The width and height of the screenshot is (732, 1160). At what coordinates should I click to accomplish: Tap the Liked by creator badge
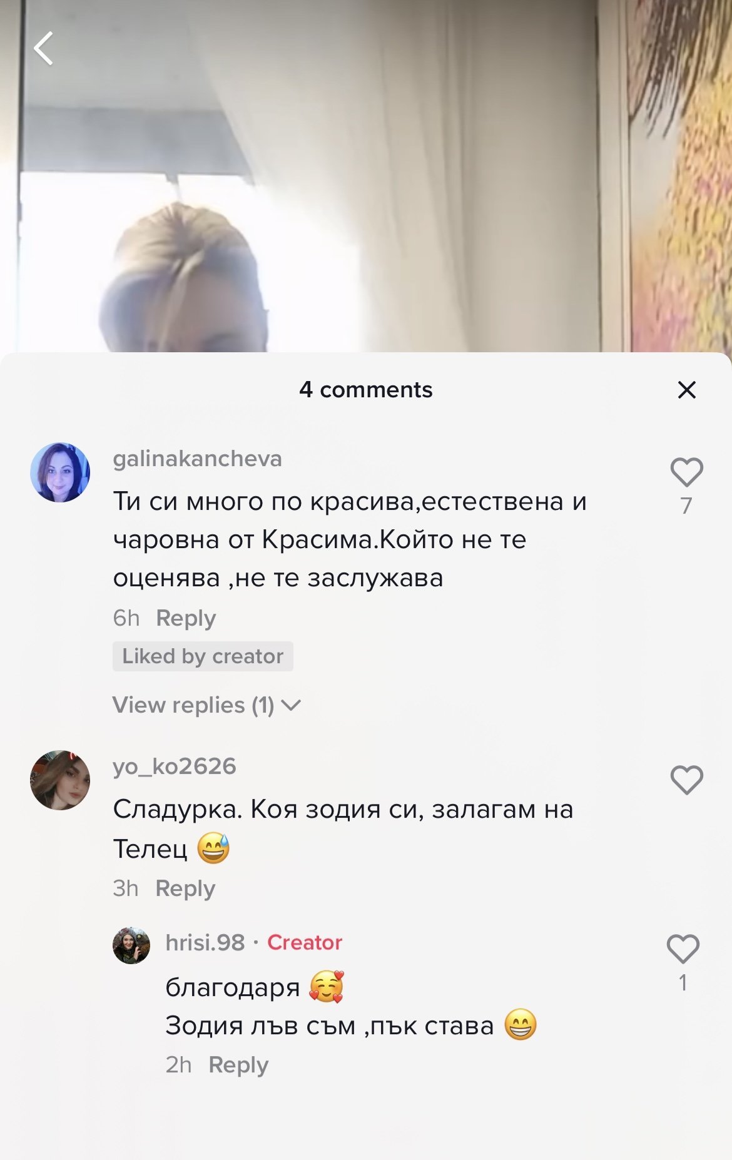(203, 656)
